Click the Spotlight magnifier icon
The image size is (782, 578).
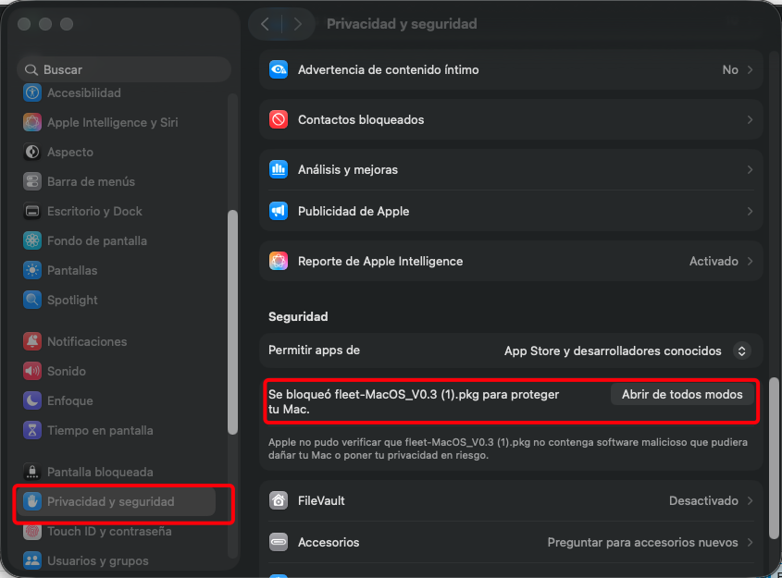click(32, 300)
